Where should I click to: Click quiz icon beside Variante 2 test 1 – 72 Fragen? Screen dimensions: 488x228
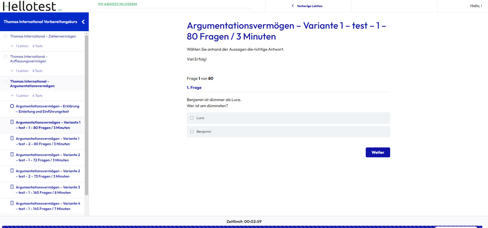tap(12, 154)
